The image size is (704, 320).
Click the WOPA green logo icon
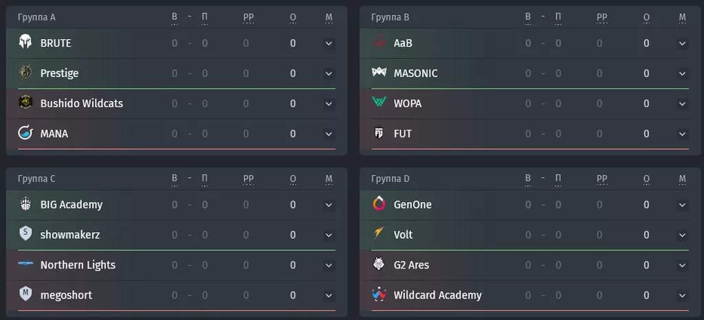point(379,102)
